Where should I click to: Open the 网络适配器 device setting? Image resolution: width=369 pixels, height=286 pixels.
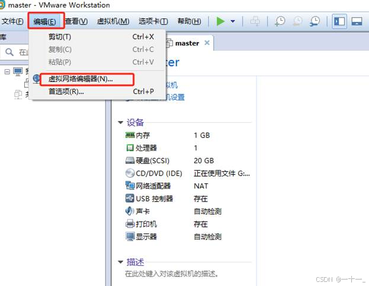pyautogui.click(x=153, y=186)
